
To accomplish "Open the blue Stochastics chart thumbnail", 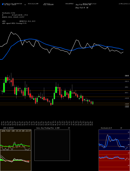I will (x=114, y=140).
